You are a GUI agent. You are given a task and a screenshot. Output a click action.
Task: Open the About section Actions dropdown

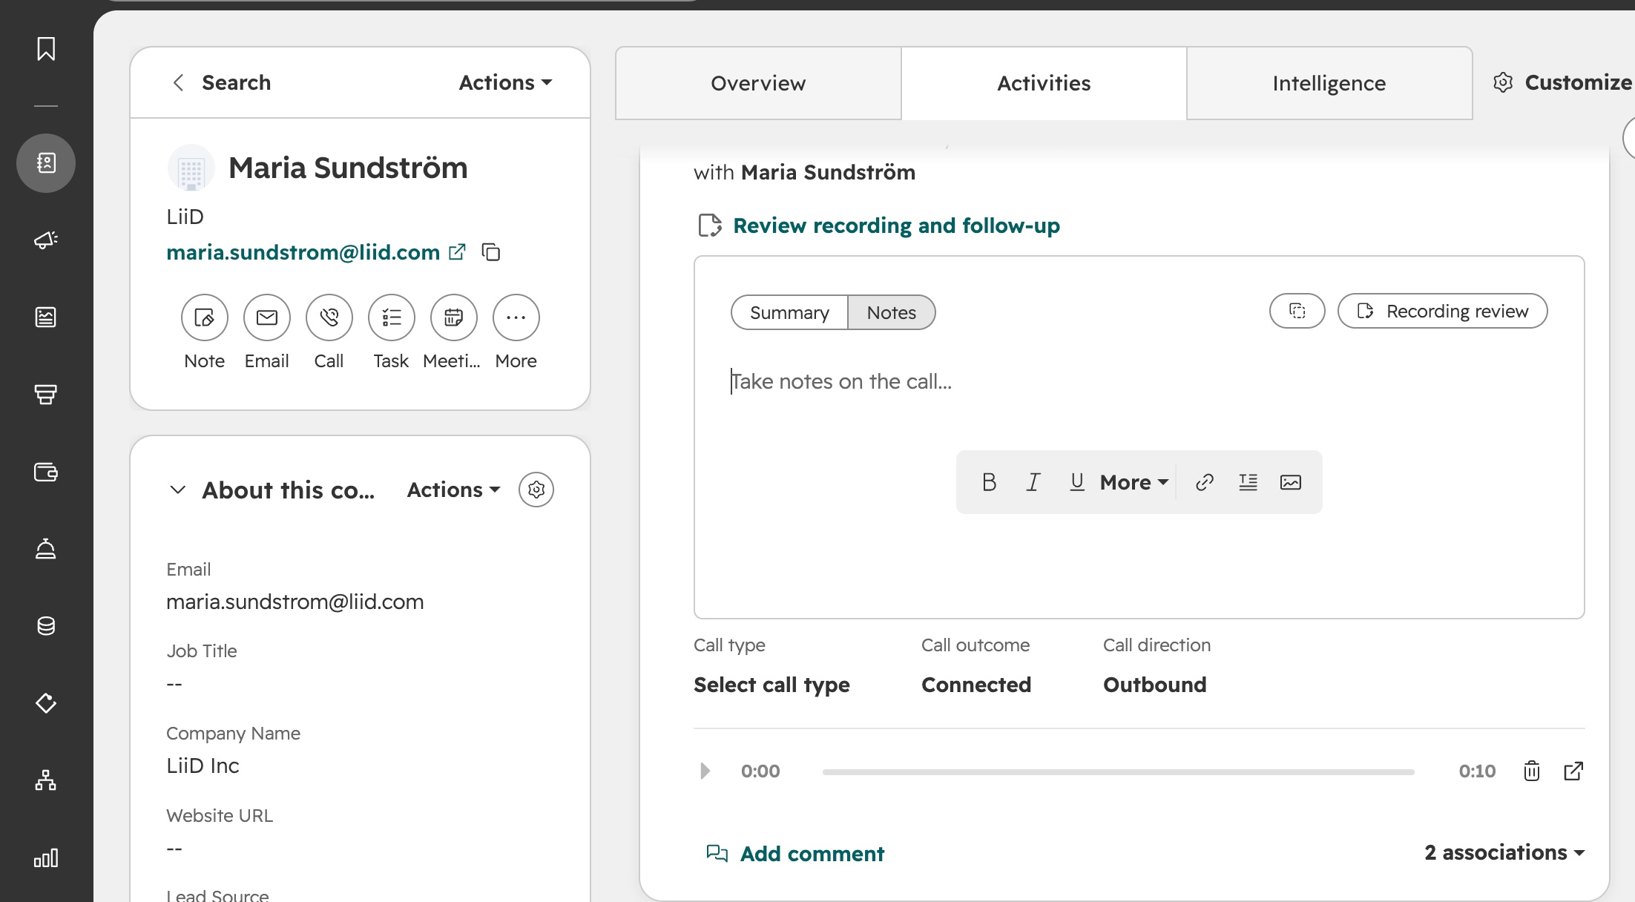tap(453, 490)
